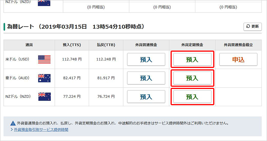267x141 pixels.
Task: Click the 通貨 column header
Action: [x=29, y=45]
